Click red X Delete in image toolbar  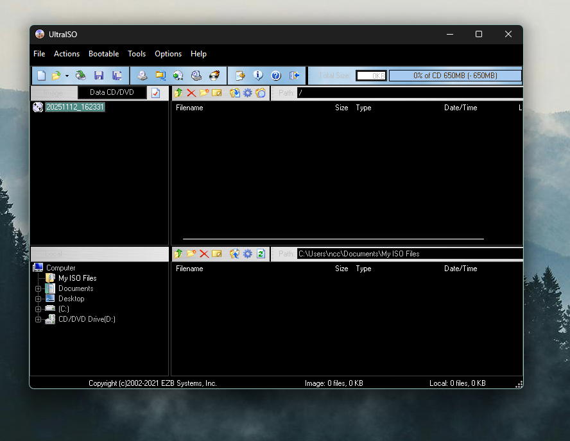pyautogui.click(x=191, y=93)
